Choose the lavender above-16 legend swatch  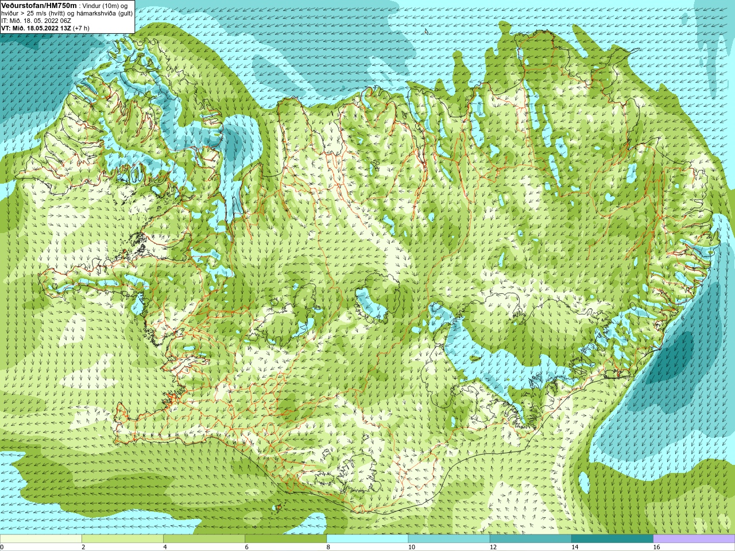pyautogui.click(x=694, y=539)
